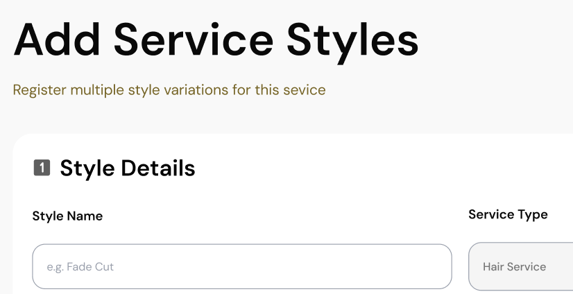Select the "Style Details" section heading
This screenshot has width=573, height=294.
click(127, 168)
